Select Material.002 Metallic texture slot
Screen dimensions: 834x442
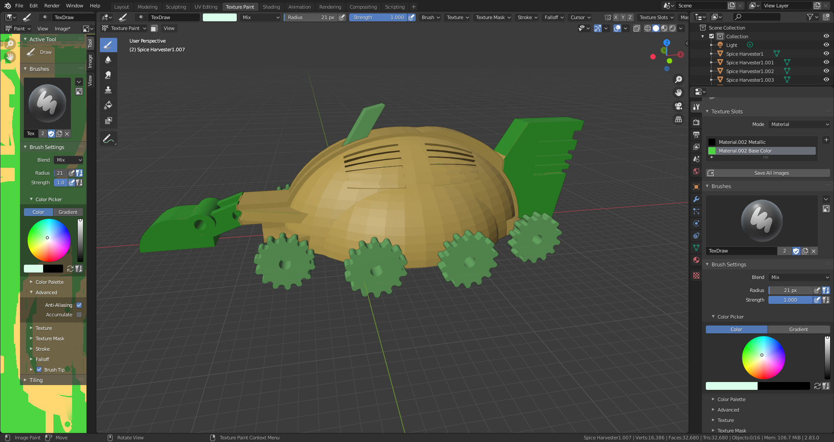[761, 142]
